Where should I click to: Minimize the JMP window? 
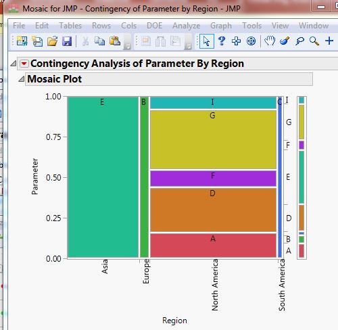[321, 7]
